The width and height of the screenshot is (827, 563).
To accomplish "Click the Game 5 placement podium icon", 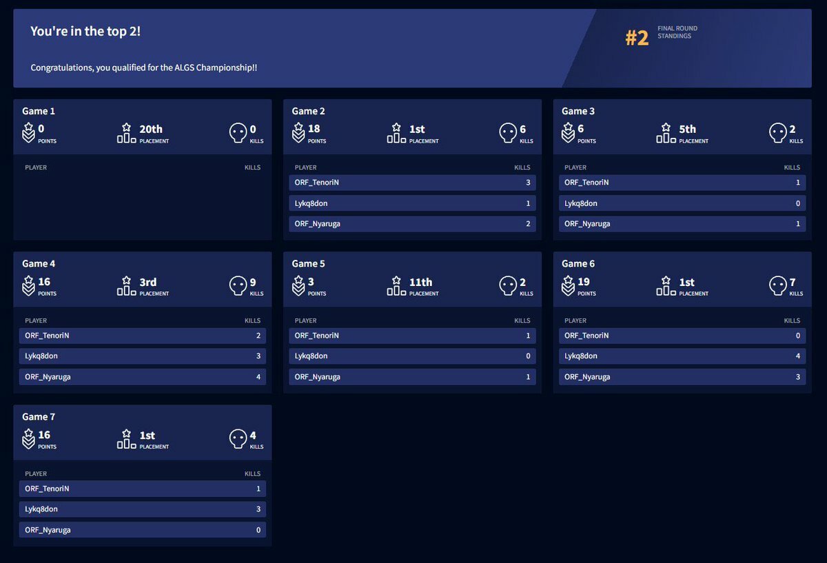I will point(396,286).
